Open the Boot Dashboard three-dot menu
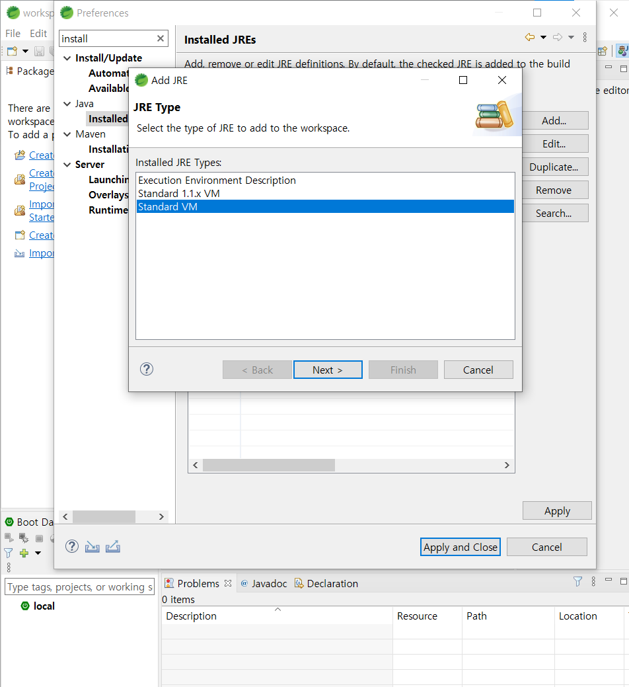This screenshot has height=687, width=629. pyautogui.click(x=9, y=568)
